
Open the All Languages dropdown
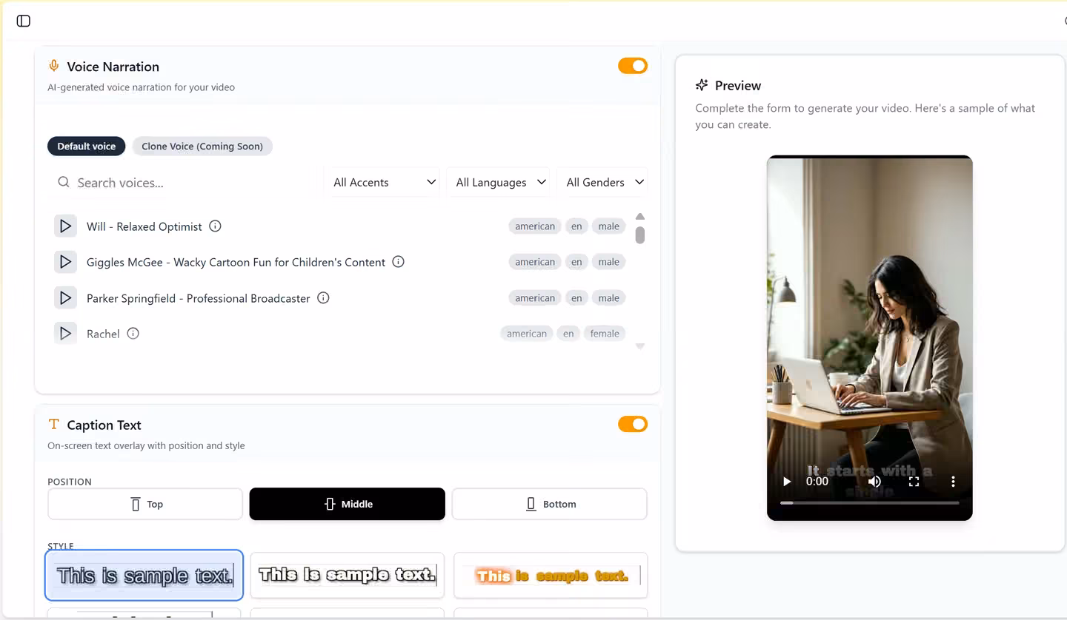tap(500, 182)
